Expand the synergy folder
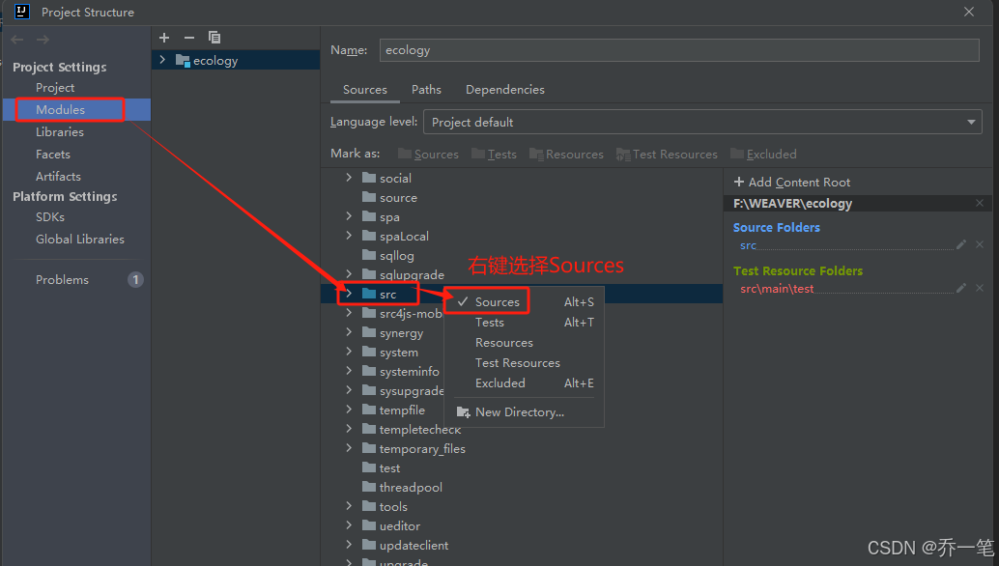999x566 pixels. (x=349, y=332)
